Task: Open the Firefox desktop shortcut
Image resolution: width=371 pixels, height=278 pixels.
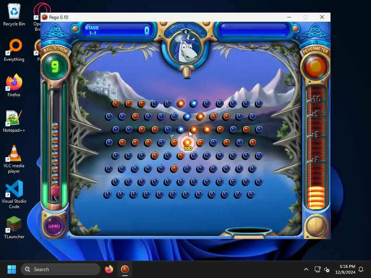Action: [x=14, y=85]
